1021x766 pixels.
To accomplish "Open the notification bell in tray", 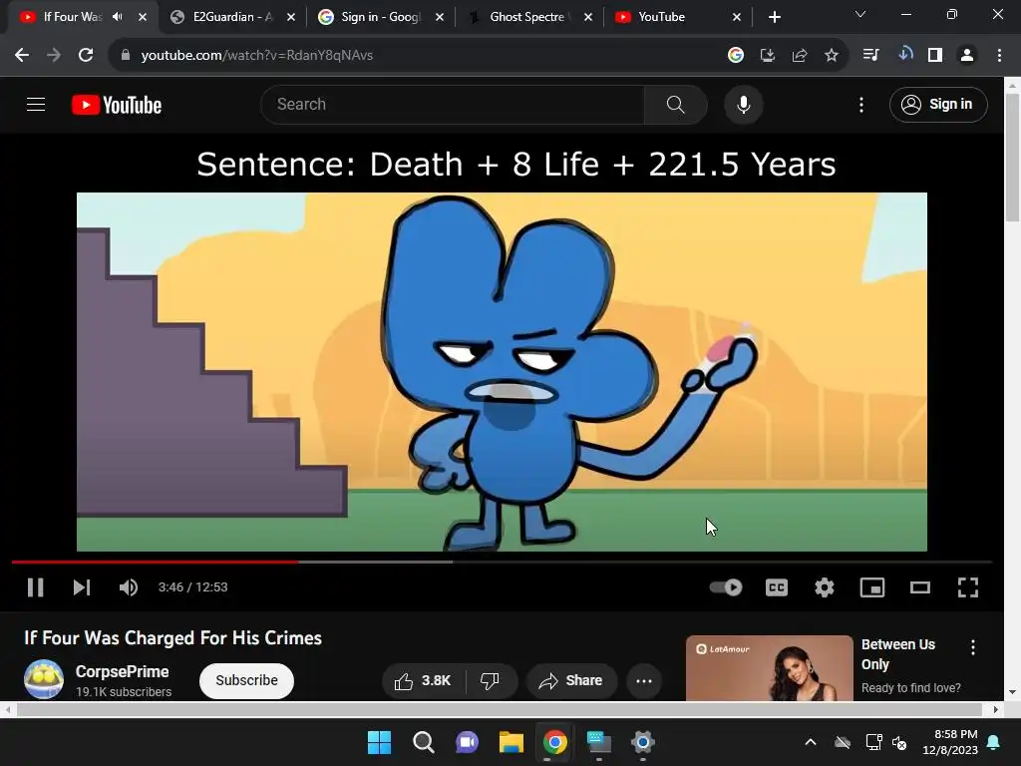I will 994,742.
